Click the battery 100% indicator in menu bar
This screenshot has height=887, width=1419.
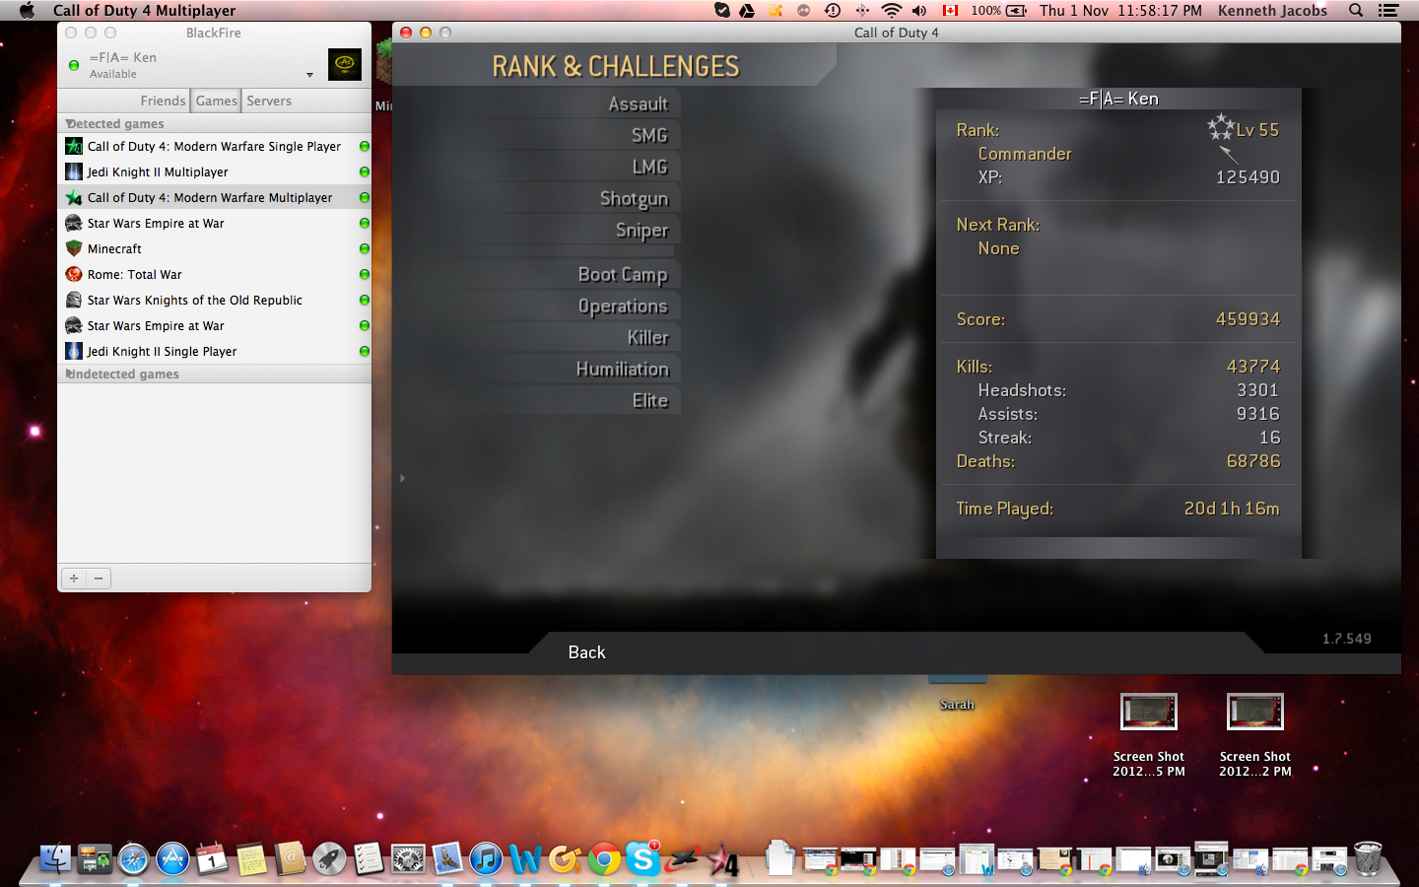[999, 10]
